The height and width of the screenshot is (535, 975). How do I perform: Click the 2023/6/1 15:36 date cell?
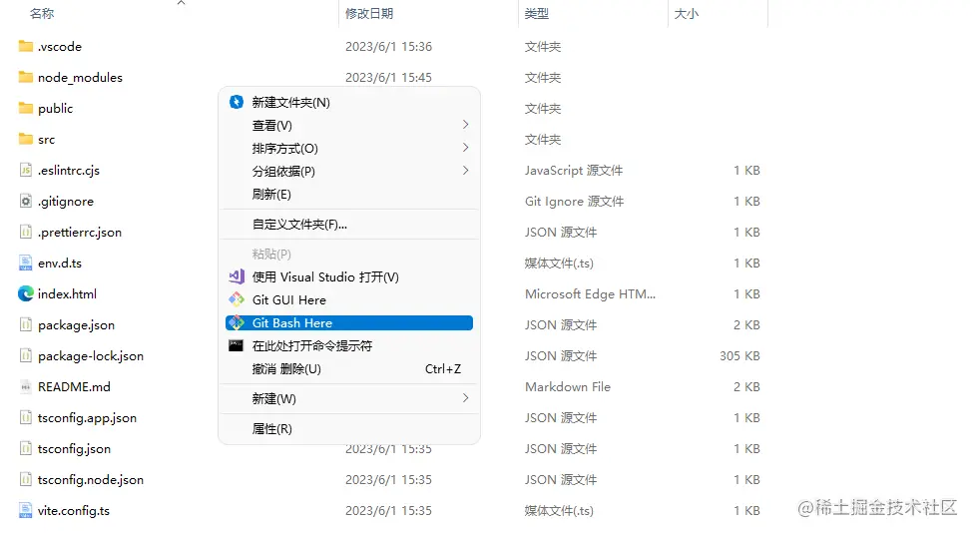(388, 47)
